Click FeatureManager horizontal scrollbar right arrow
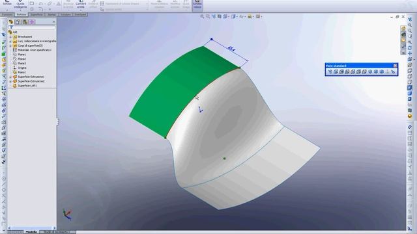 coord(54,228)
